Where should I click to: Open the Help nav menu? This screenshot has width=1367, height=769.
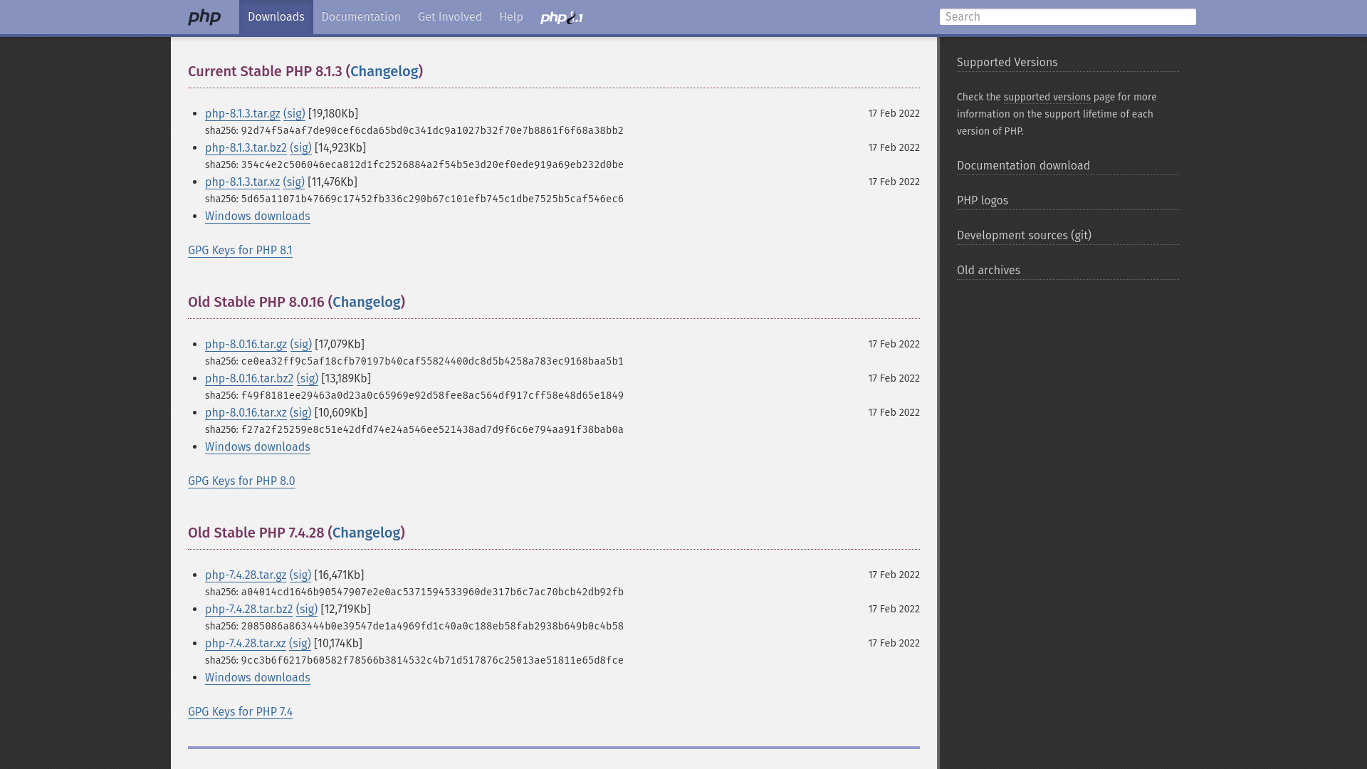coord(511,17)
